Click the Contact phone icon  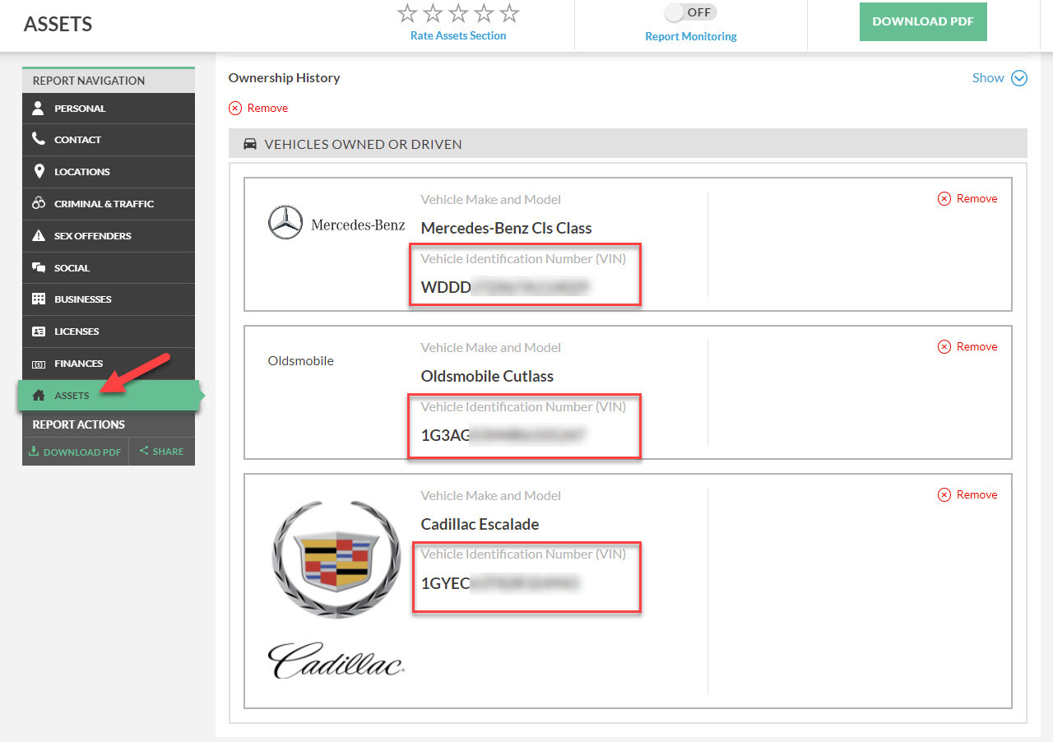[x=38, y=139]
